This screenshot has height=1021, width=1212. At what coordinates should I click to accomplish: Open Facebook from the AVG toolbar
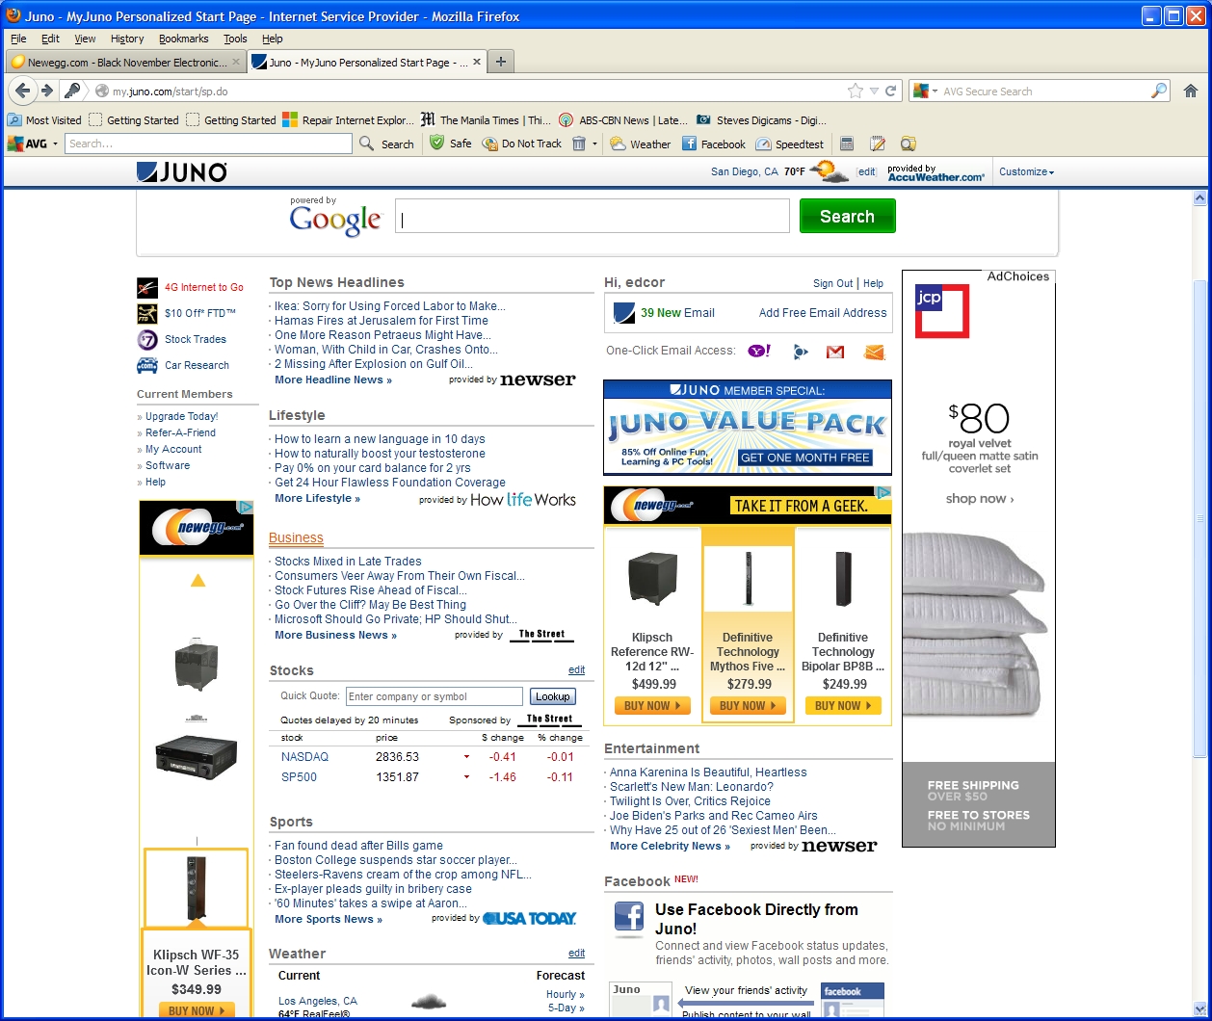pos(689,144)
